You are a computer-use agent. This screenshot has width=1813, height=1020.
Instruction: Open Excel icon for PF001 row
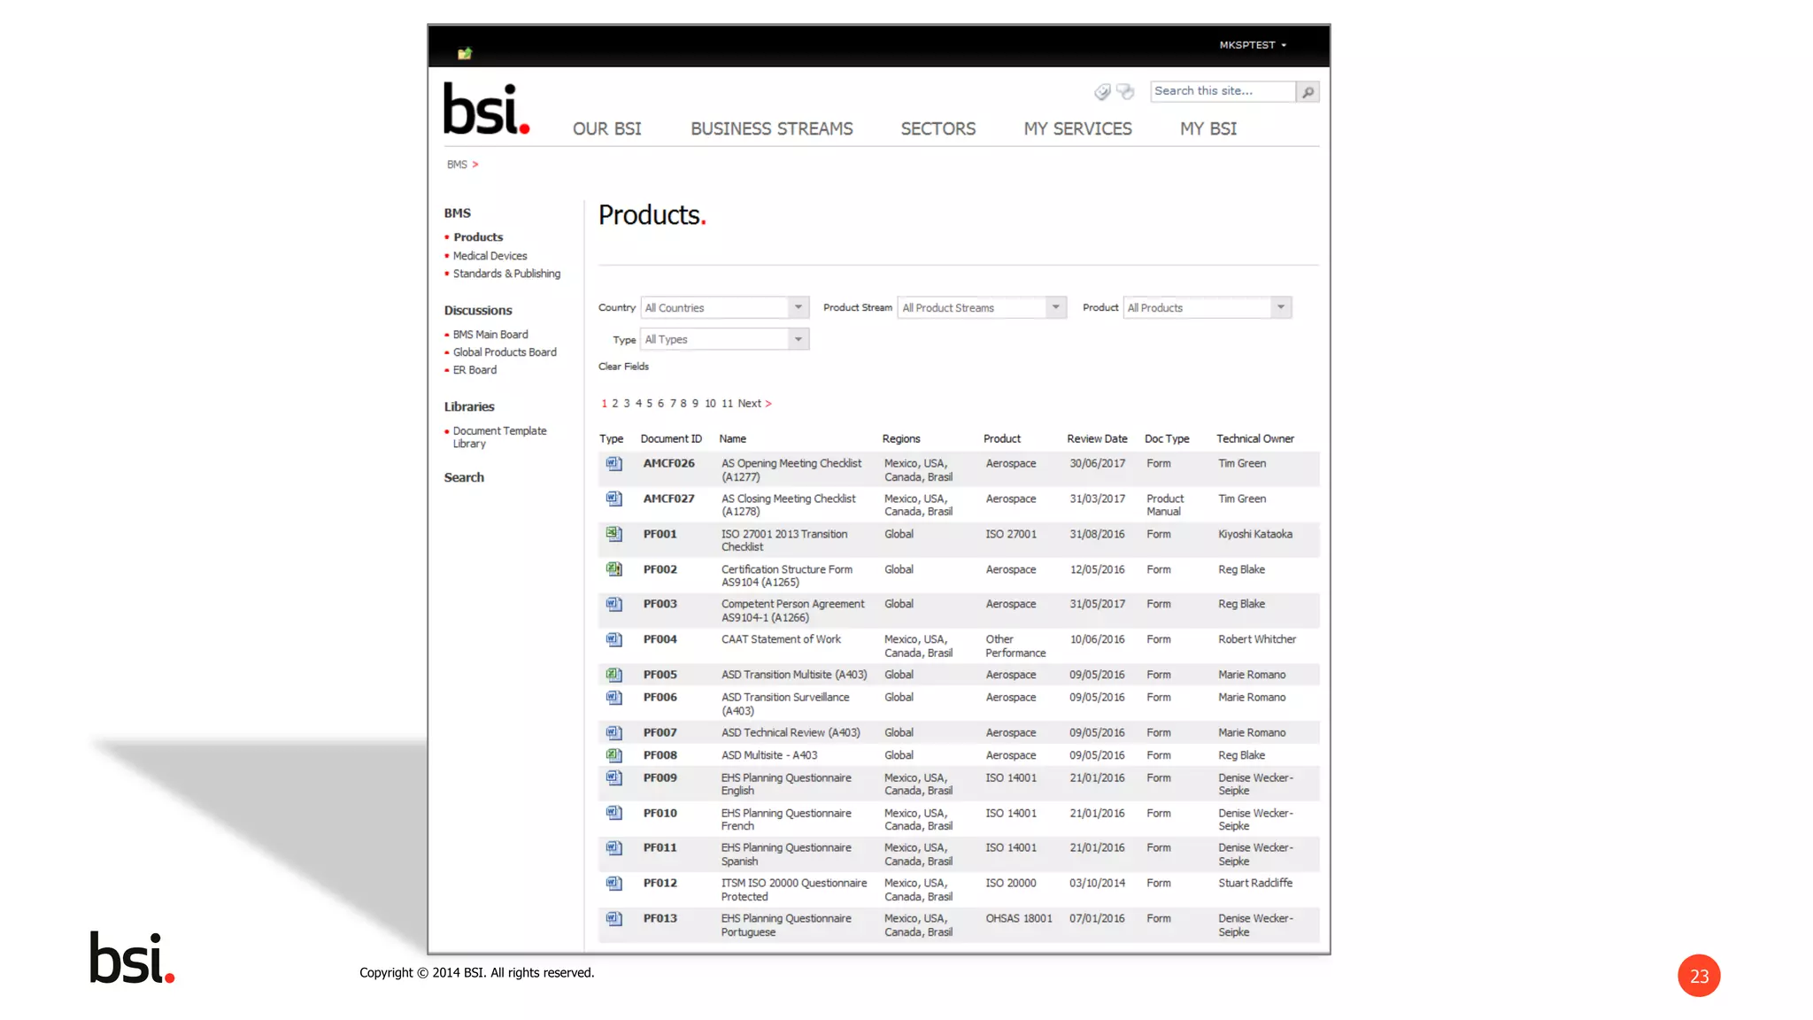click(x=613, y=534)
